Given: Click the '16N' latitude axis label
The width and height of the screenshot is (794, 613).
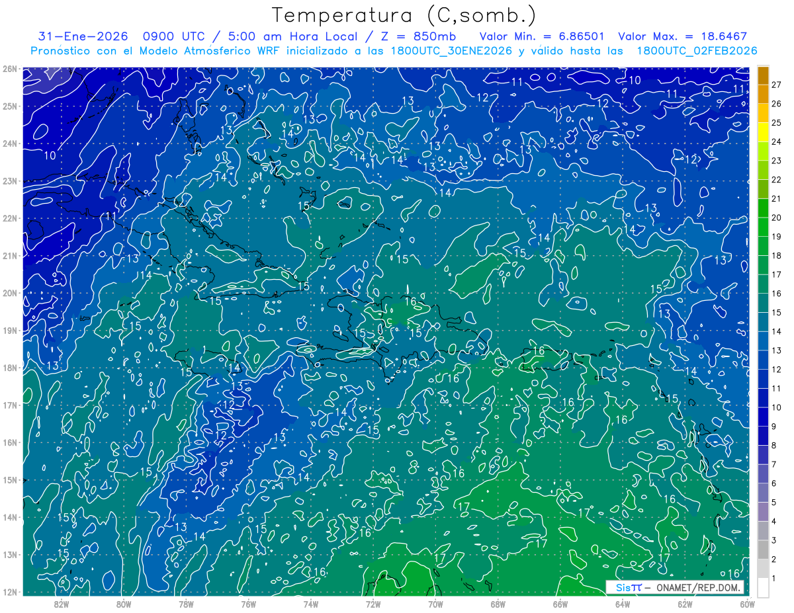Looking at the screenshot, I should pos(9,442).
